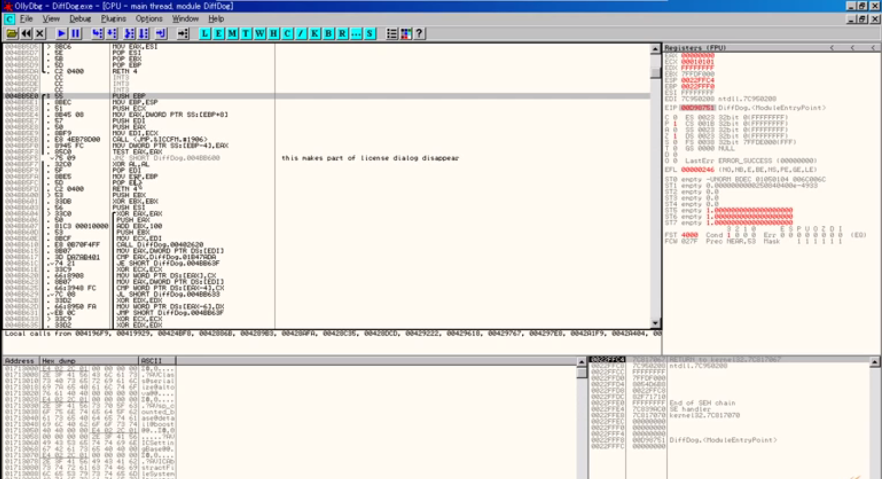Click the EFL flags value 00000246
Image resolution: width=882 pixels, height=479 pixels.
[698, 170]
